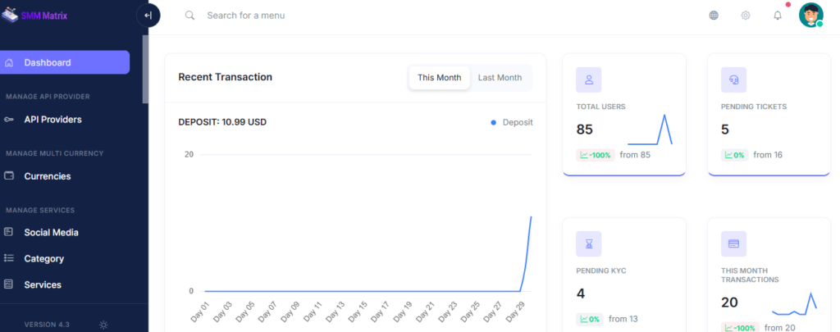
Task: Switch to the Last Month tab
Action: [x=500, y=78]
